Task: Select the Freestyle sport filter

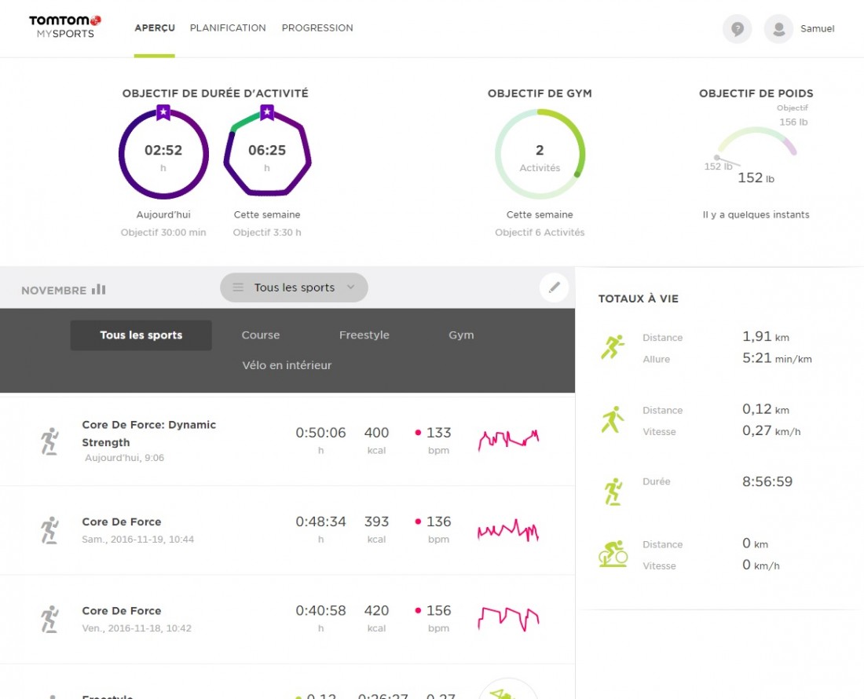Action: point(364,335)
